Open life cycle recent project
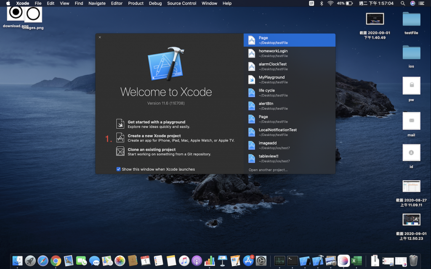 click(x=290, y=93)
